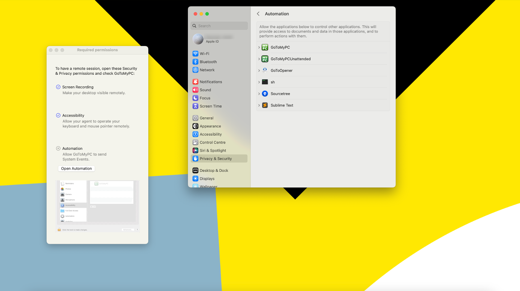
Task: Click inside the Search field
Action: pos(219,25)
